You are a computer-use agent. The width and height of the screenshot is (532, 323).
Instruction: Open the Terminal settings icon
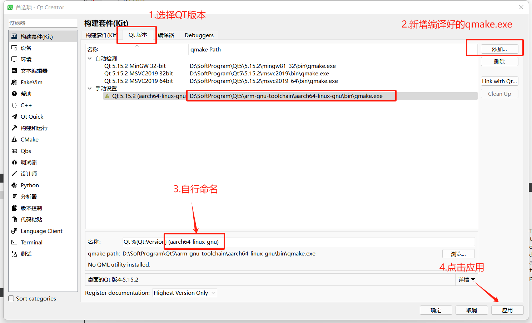click(x=14, y=242)
